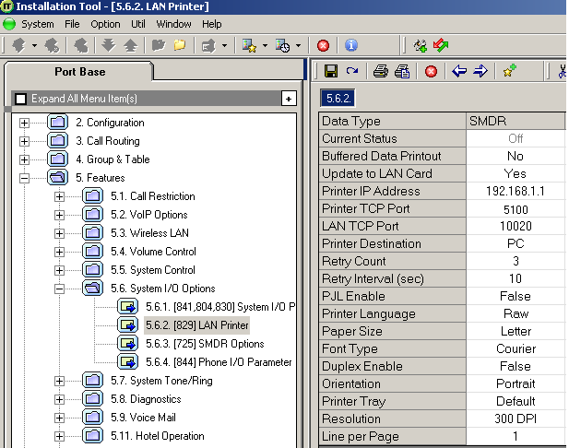The image size is (569, 448).
Task: Expand the 2. Configuration tree node
Action: tap(25, 123)
